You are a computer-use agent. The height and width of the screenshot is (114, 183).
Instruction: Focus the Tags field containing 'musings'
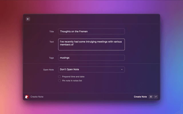point(91,58)
